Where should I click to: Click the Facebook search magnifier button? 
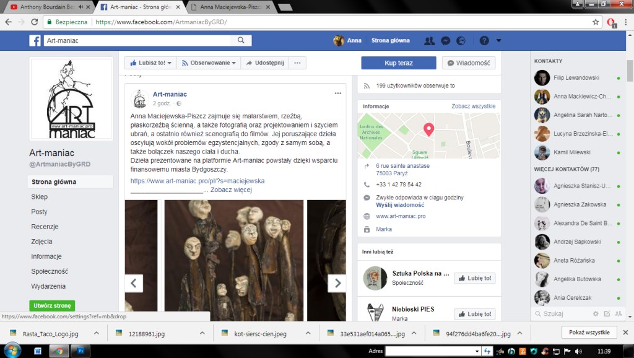click(241, 40)
